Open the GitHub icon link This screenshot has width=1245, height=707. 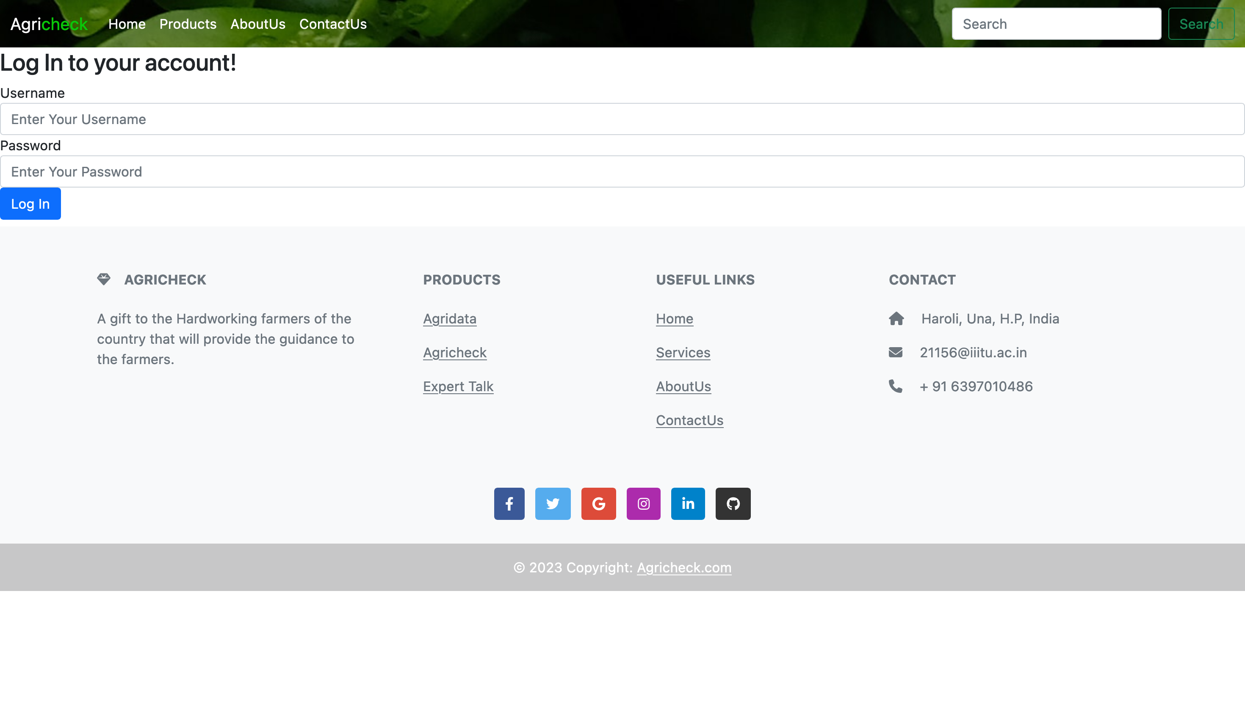[733, 503]
